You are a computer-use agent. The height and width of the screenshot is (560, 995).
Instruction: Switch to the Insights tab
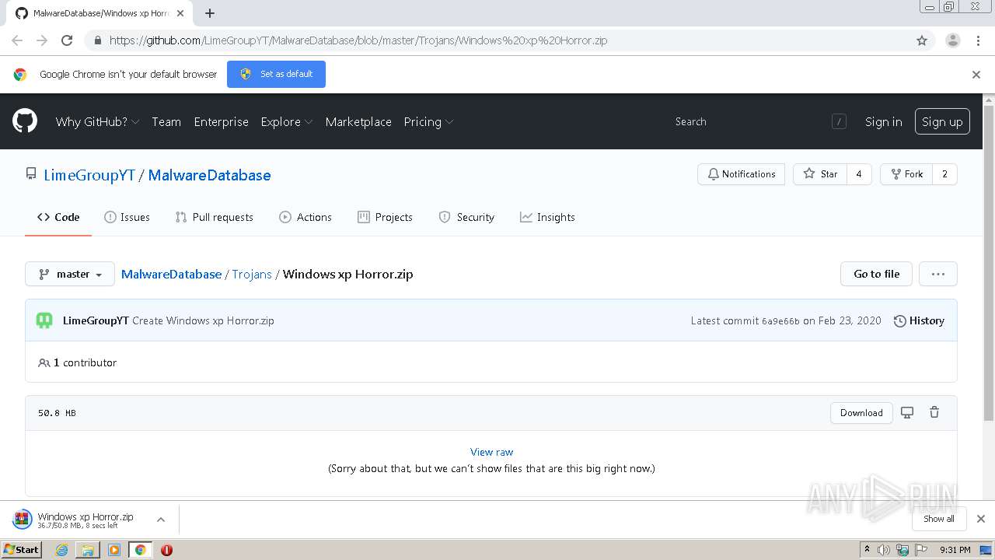pyautogui.click(x=547, y=217)
